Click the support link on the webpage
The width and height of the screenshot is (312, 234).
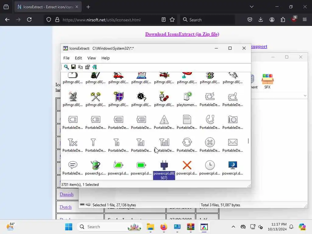[x=259, y=47]
